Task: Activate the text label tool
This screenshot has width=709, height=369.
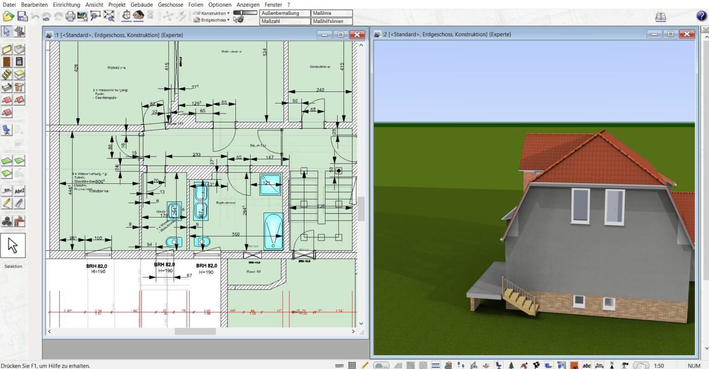Action: tap(19, 190)
